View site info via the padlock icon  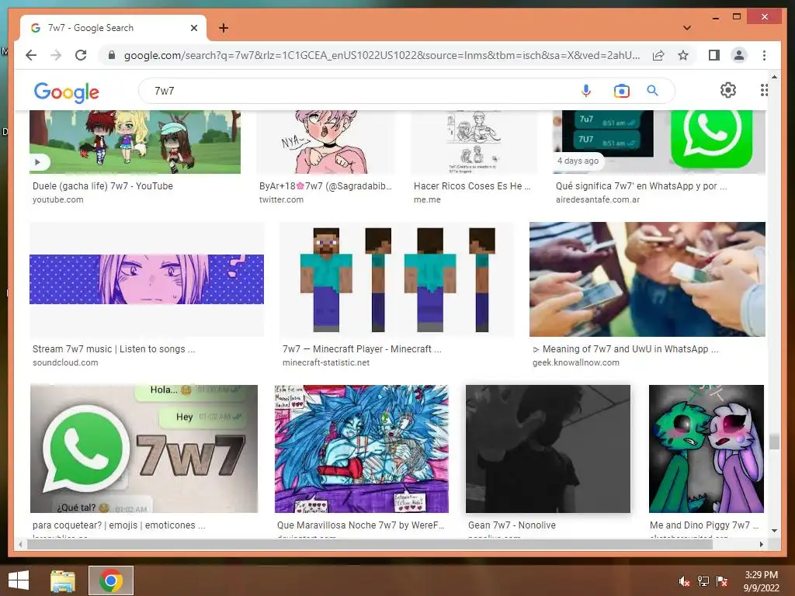(112, 55)
